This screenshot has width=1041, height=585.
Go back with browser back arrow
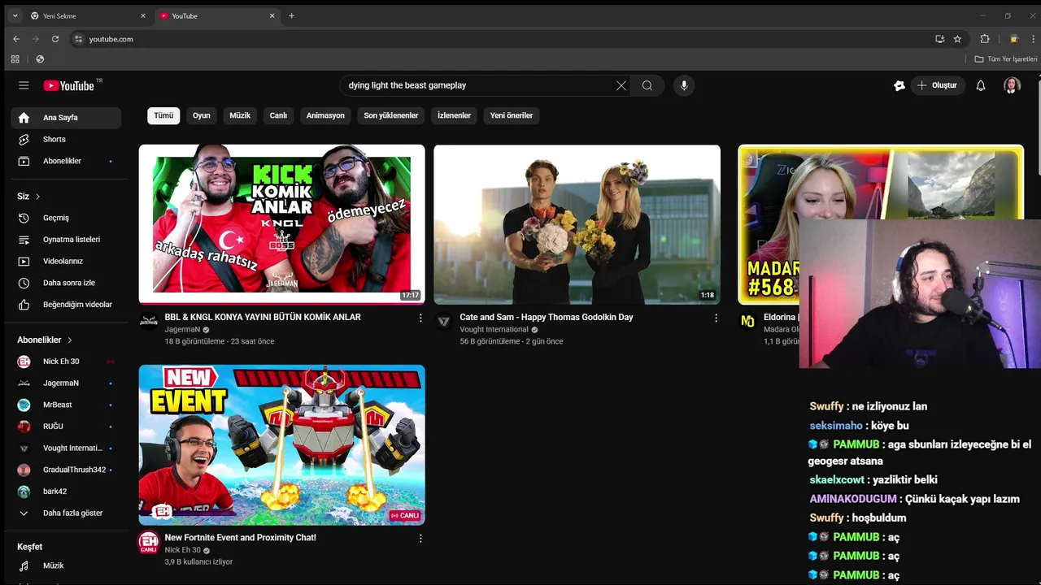pos(15,39)
